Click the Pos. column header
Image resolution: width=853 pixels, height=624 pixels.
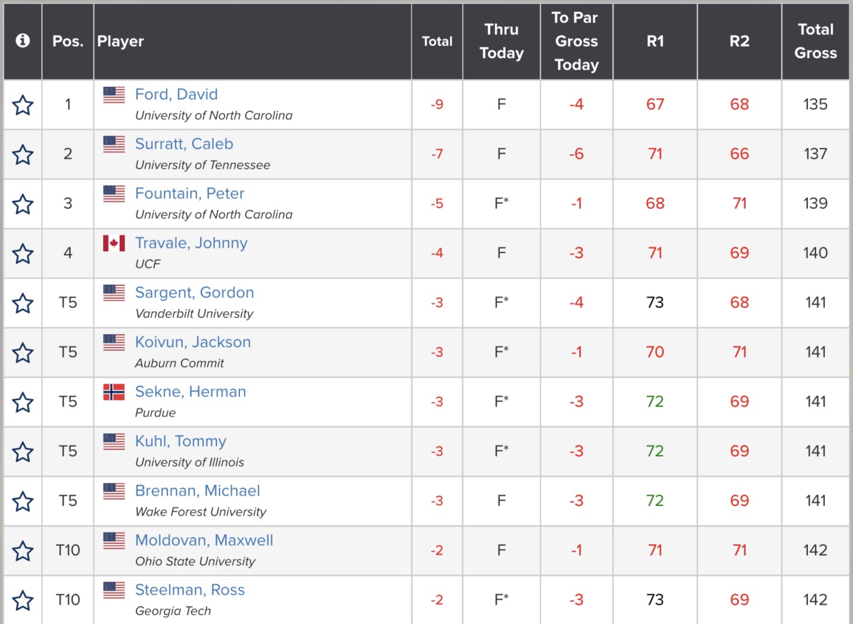[x=68, y=41]
